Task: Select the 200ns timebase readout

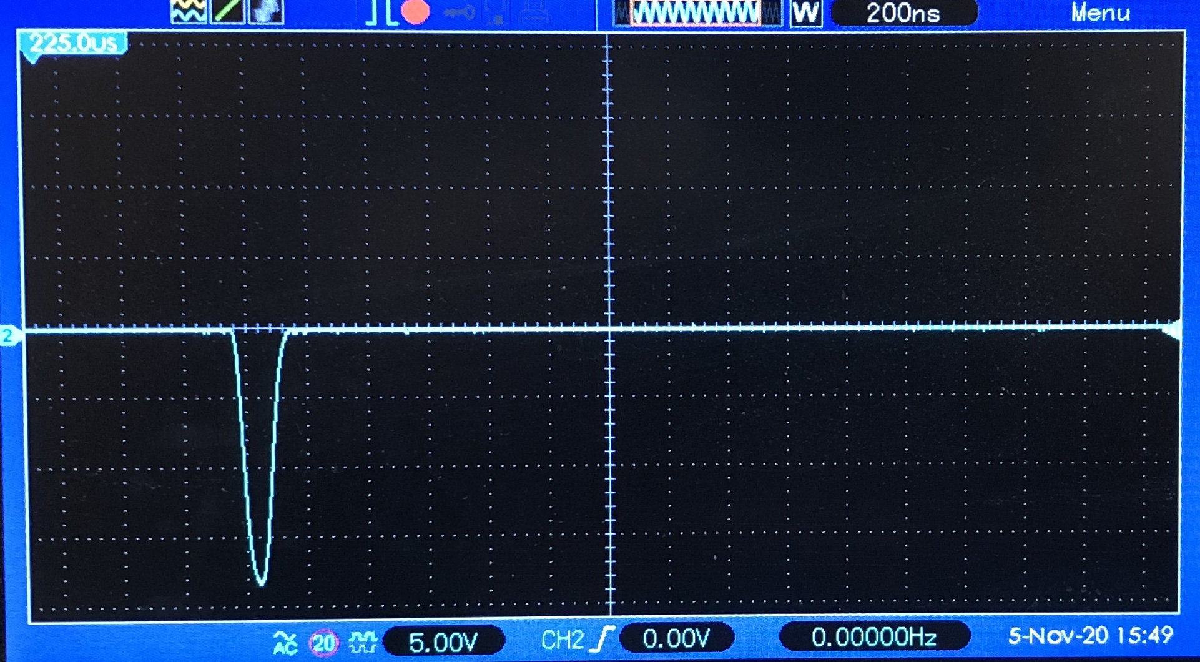Action: point(904,12)
